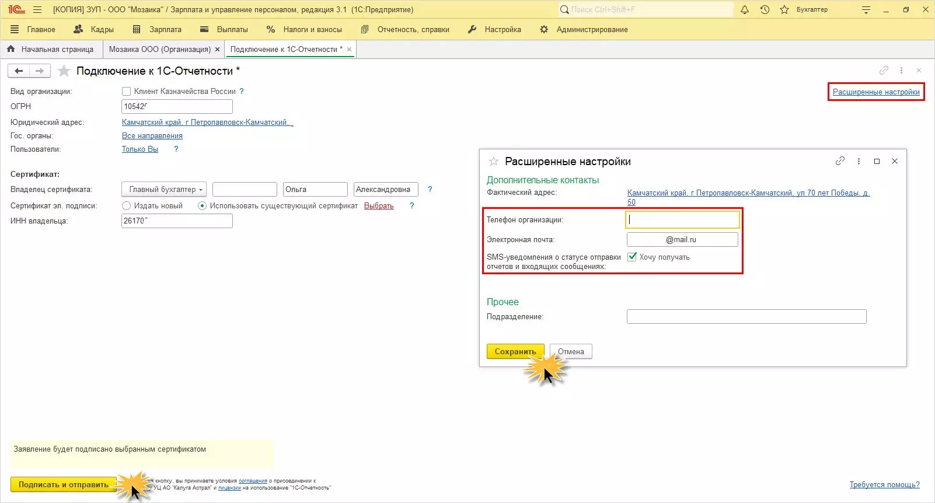Toggle the Хочу получать SMS checkbox

click(x=632, y=257)
